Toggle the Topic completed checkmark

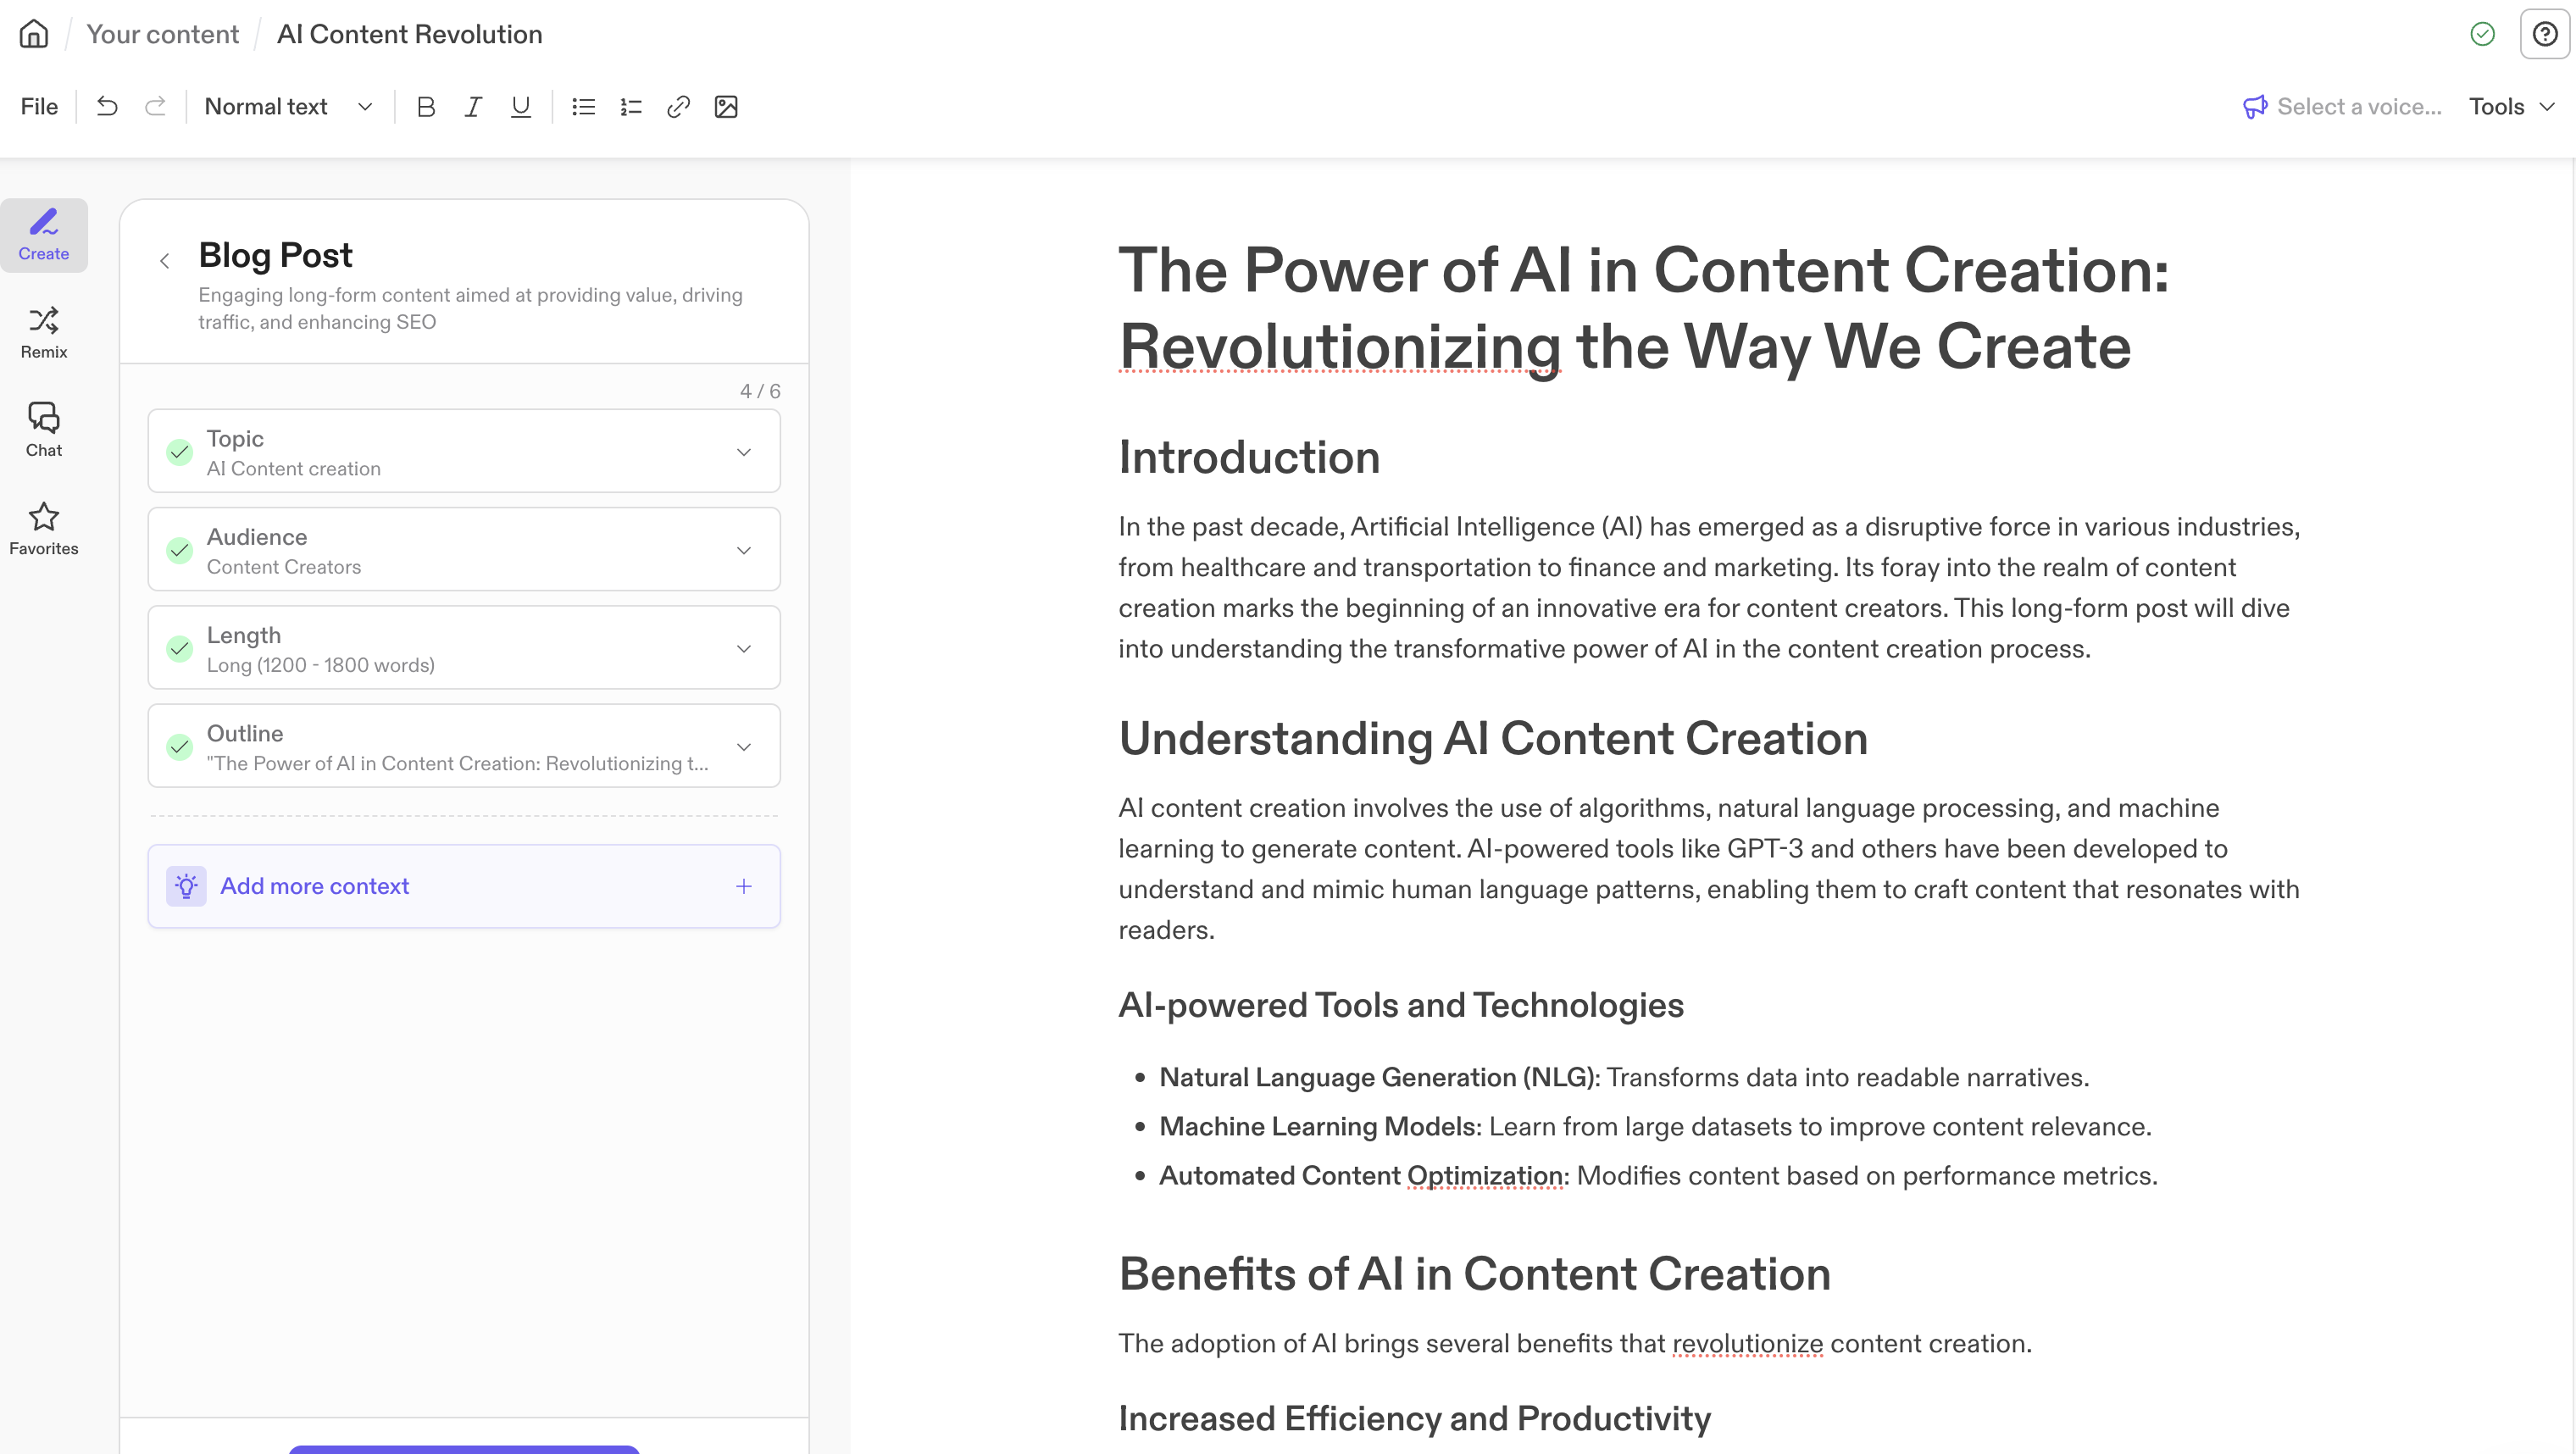tap(179, 451)
